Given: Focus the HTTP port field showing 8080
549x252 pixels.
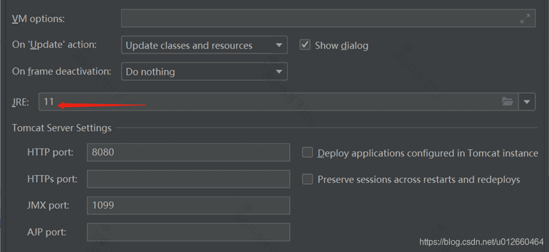Looking at the screenshot, I should [188, 153].
